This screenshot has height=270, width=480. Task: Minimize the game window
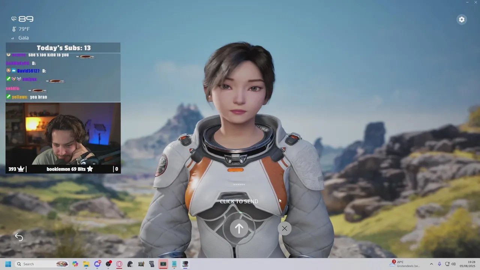point(467,2)
